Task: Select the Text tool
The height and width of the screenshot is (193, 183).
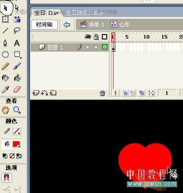Action: pyautogui.click(x=17, y=43)
